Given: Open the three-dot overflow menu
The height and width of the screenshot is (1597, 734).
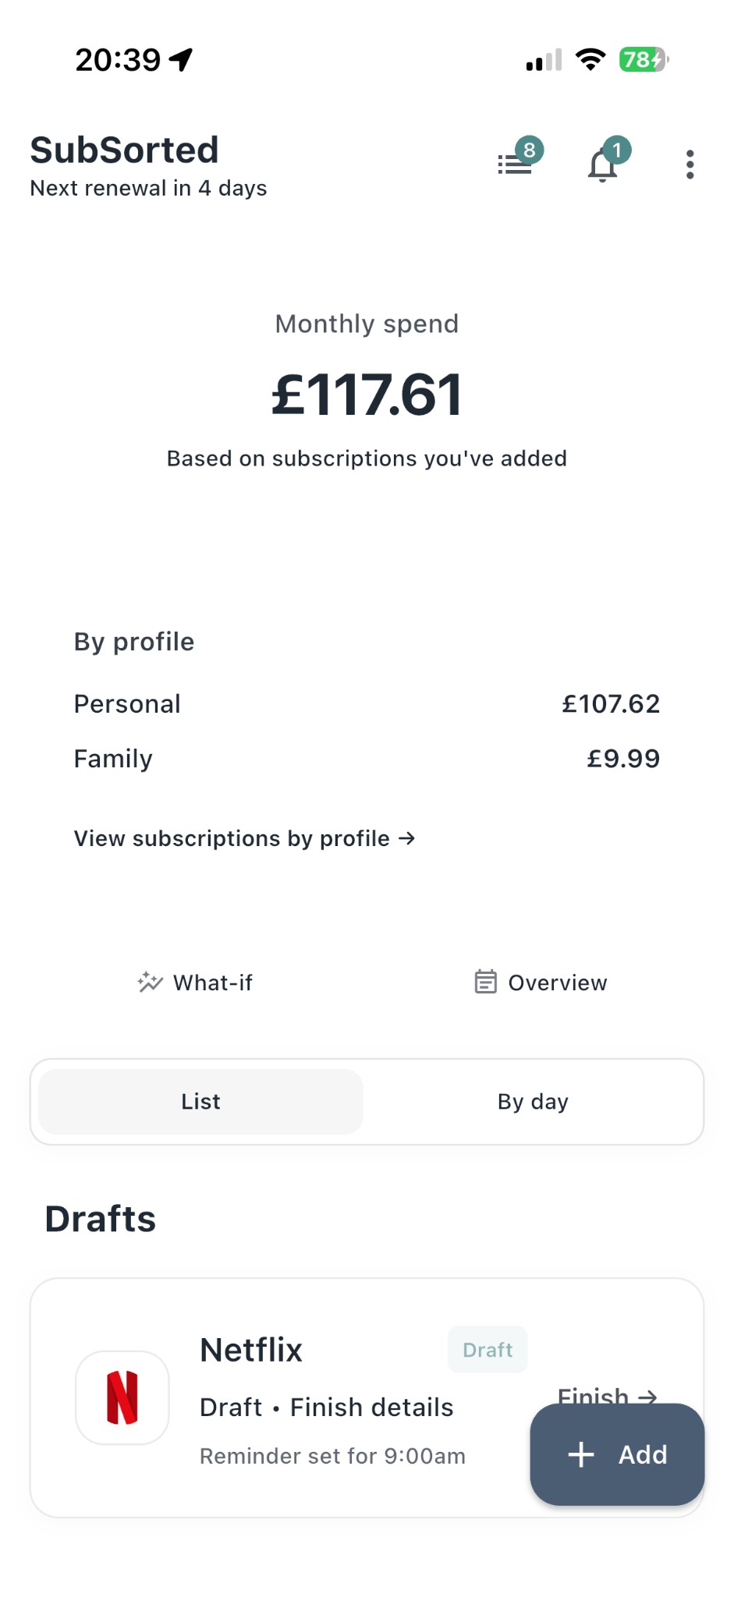Looking at the screenshot, I should (690, 165).
